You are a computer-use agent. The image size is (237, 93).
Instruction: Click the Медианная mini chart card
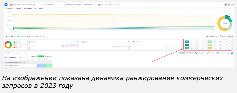coord(157,45)
